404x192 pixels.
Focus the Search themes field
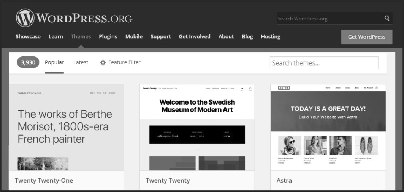324,63
